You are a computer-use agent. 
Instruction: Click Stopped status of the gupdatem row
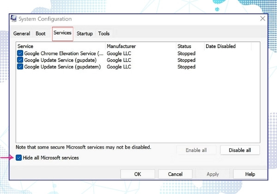[x=187, y=67]
